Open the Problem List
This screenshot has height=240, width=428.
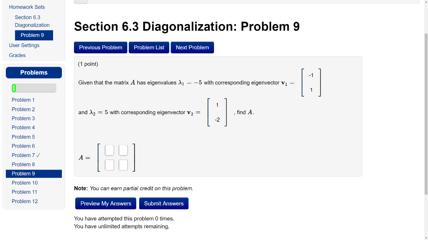(149, 47)
